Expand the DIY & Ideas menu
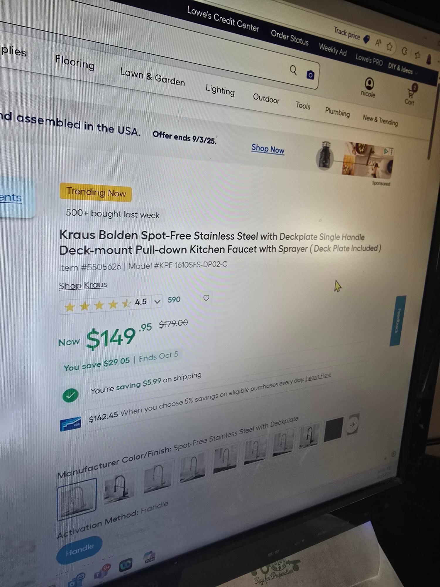The height and width of the screenshot is (587, 440). pos(402,69)
